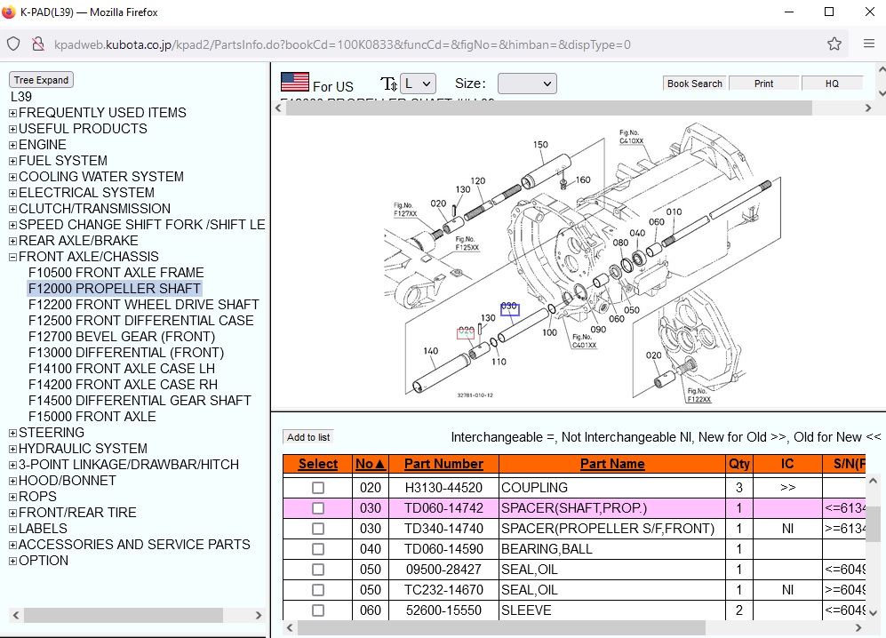Expand FRONT/REAR TIRE tree node
The image size is (886, 638).
click(13, 513)
